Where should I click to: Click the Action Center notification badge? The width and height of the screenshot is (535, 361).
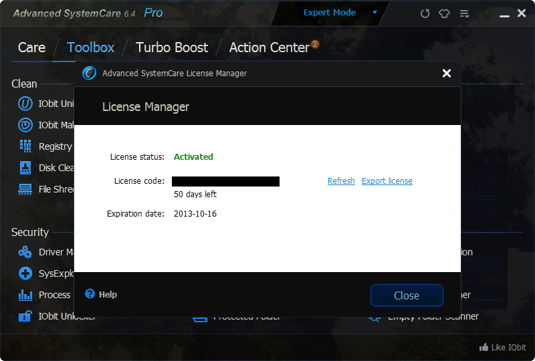(315, 44)
